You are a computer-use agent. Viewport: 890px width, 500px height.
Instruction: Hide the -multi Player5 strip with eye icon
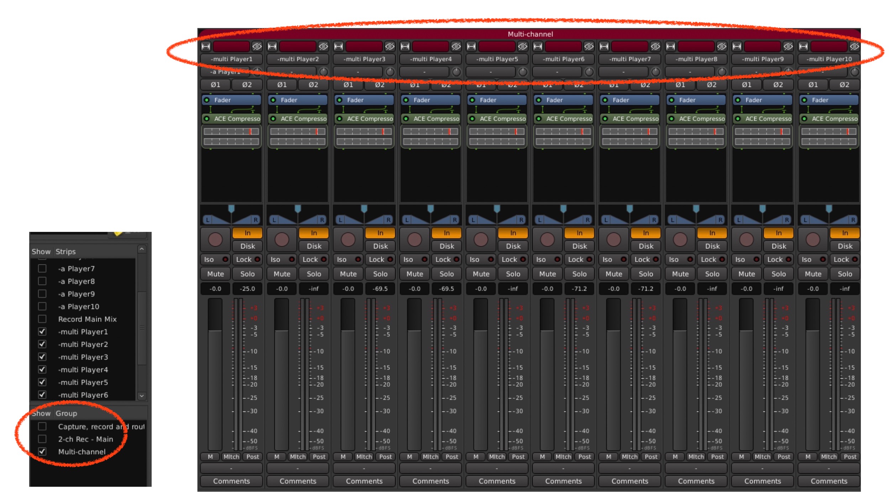click(523, 47)
